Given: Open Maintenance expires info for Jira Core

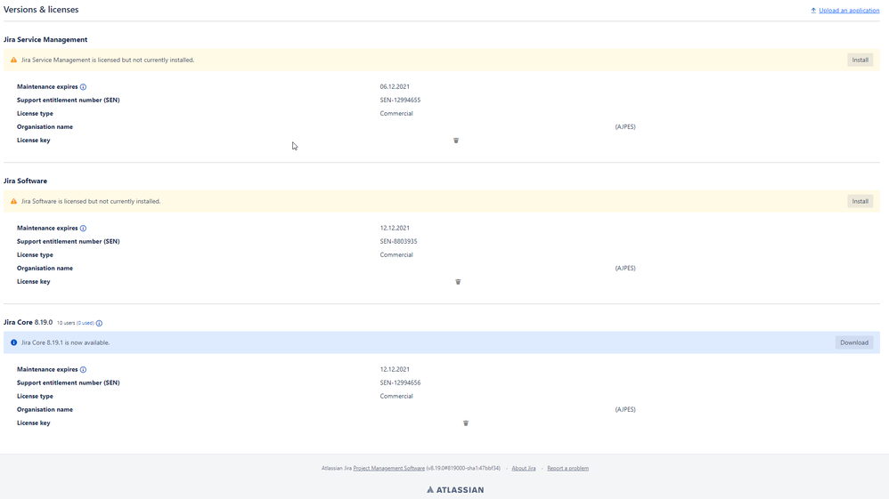Looking at the screenshot, I should click(84, 370).
